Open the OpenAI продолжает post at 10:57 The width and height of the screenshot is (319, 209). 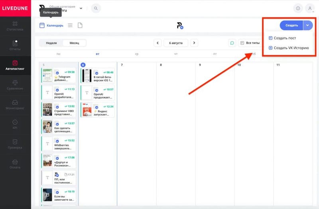coord(98,93)
